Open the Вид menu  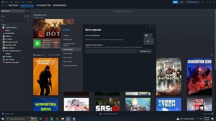point(11,2)
